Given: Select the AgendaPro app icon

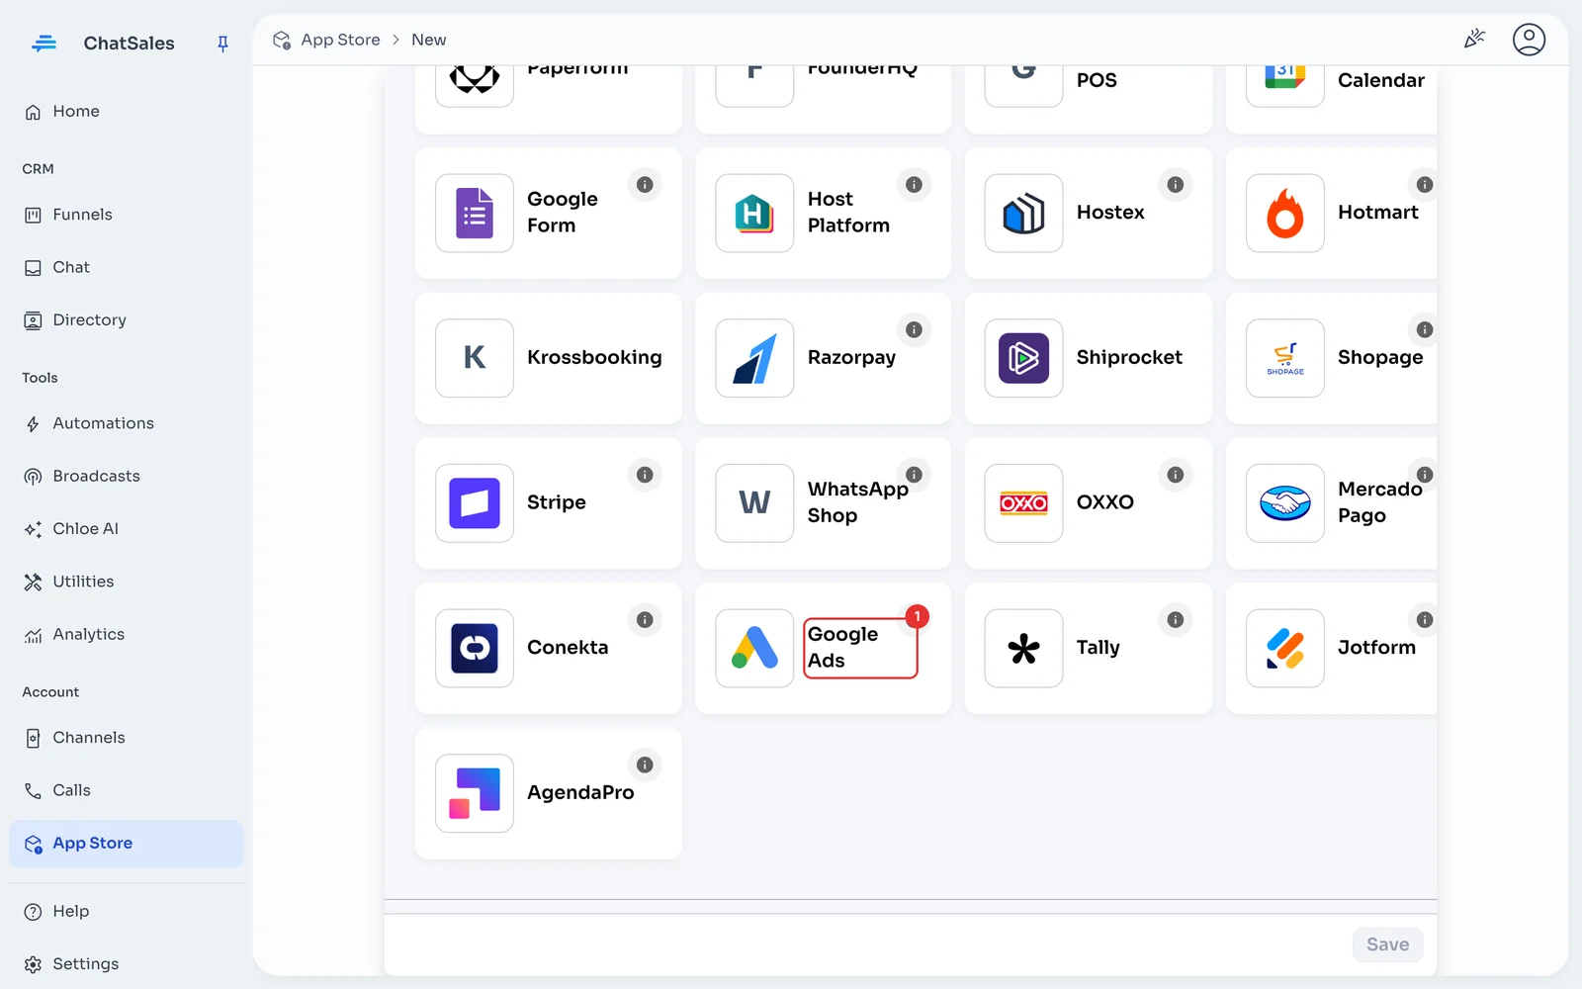Looking at the screenshot, I should [475, 793].
